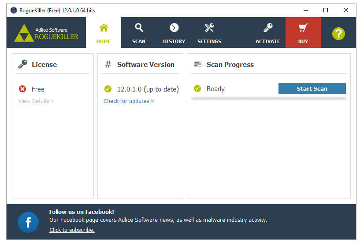Click the Check for updates link
Viewport: 360px width, 246px height.
(x=129, y=101)
